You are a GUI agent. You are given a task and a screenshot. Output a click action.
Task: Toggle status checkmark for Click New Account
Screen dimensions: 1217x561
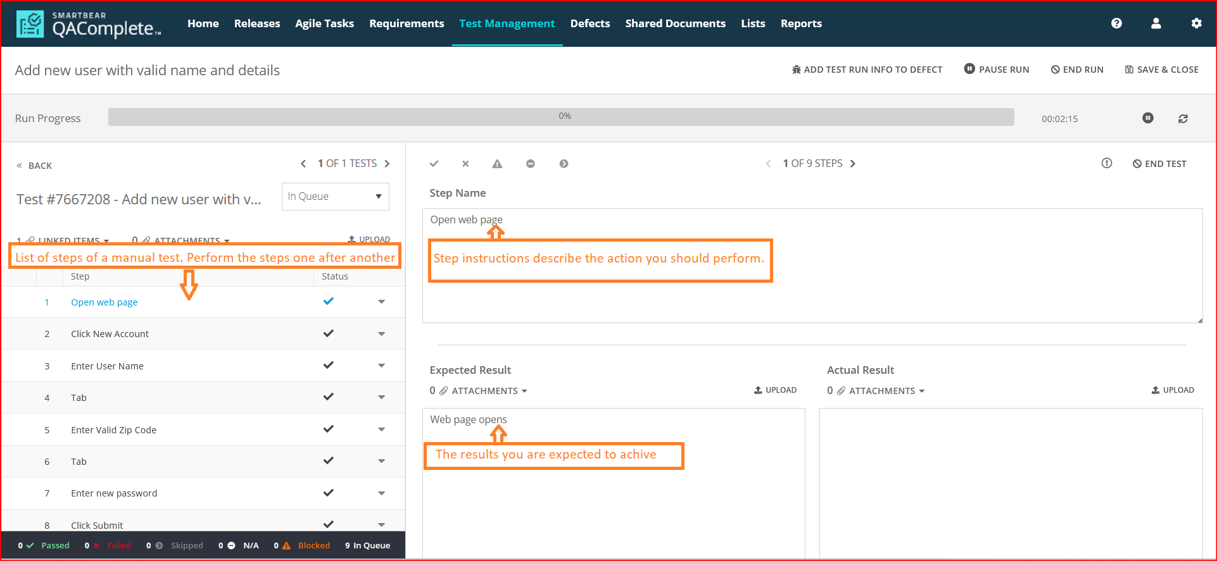pyautogui.click(x=328, y=333)
